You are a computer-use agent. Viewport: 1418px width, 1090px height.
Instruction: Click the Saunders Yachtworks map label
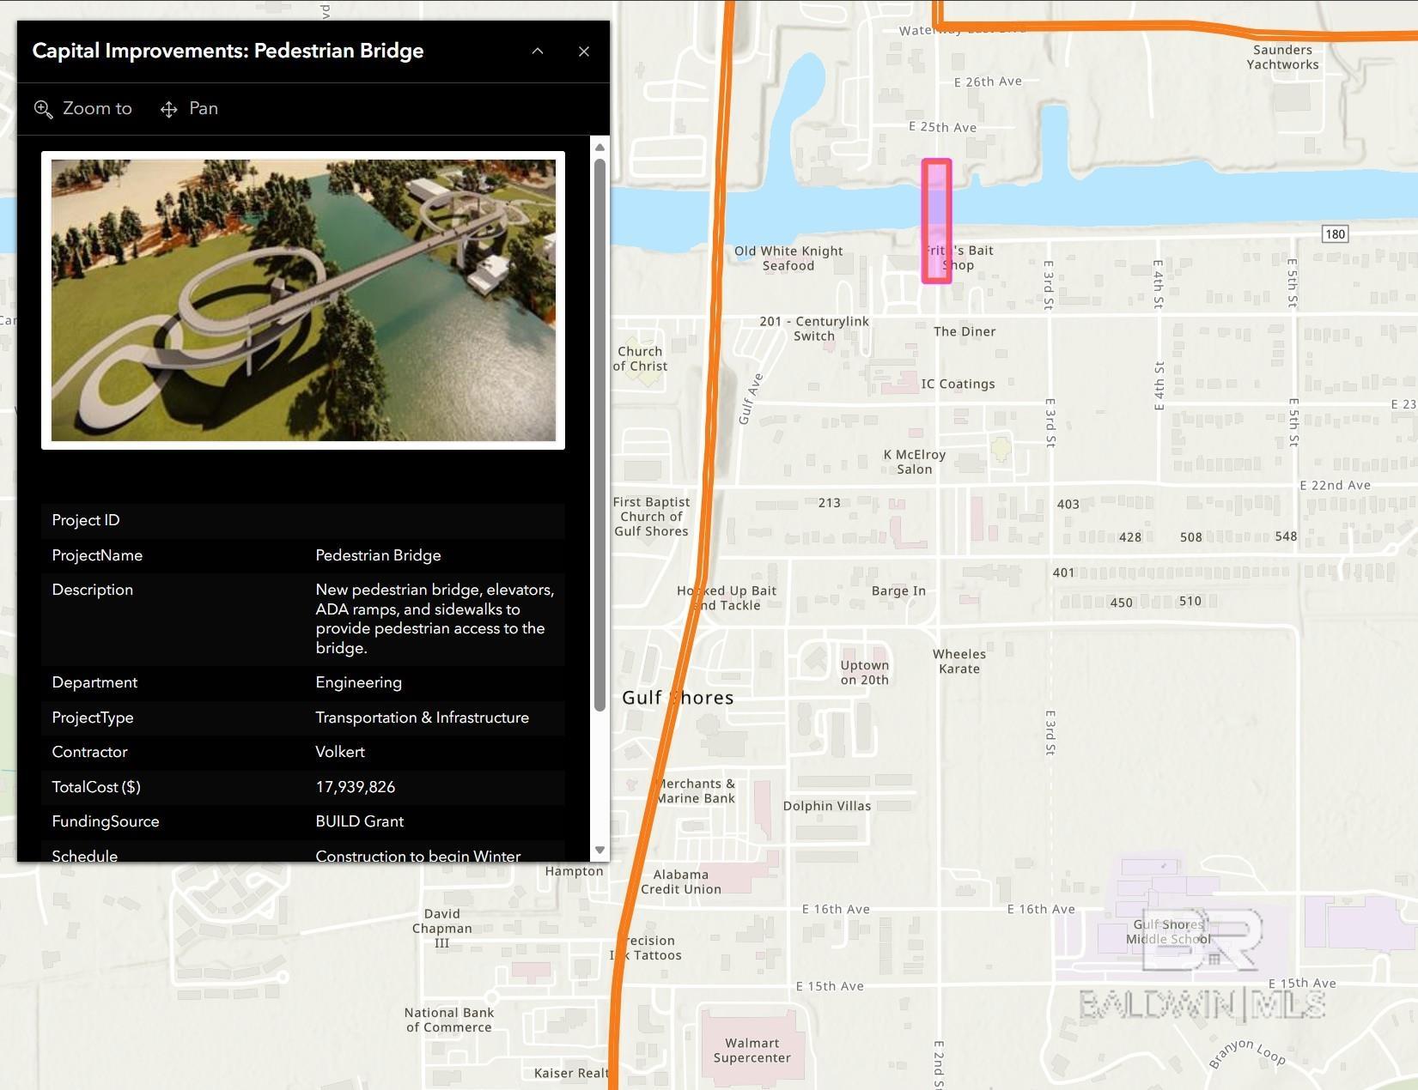coord(1282,58)
